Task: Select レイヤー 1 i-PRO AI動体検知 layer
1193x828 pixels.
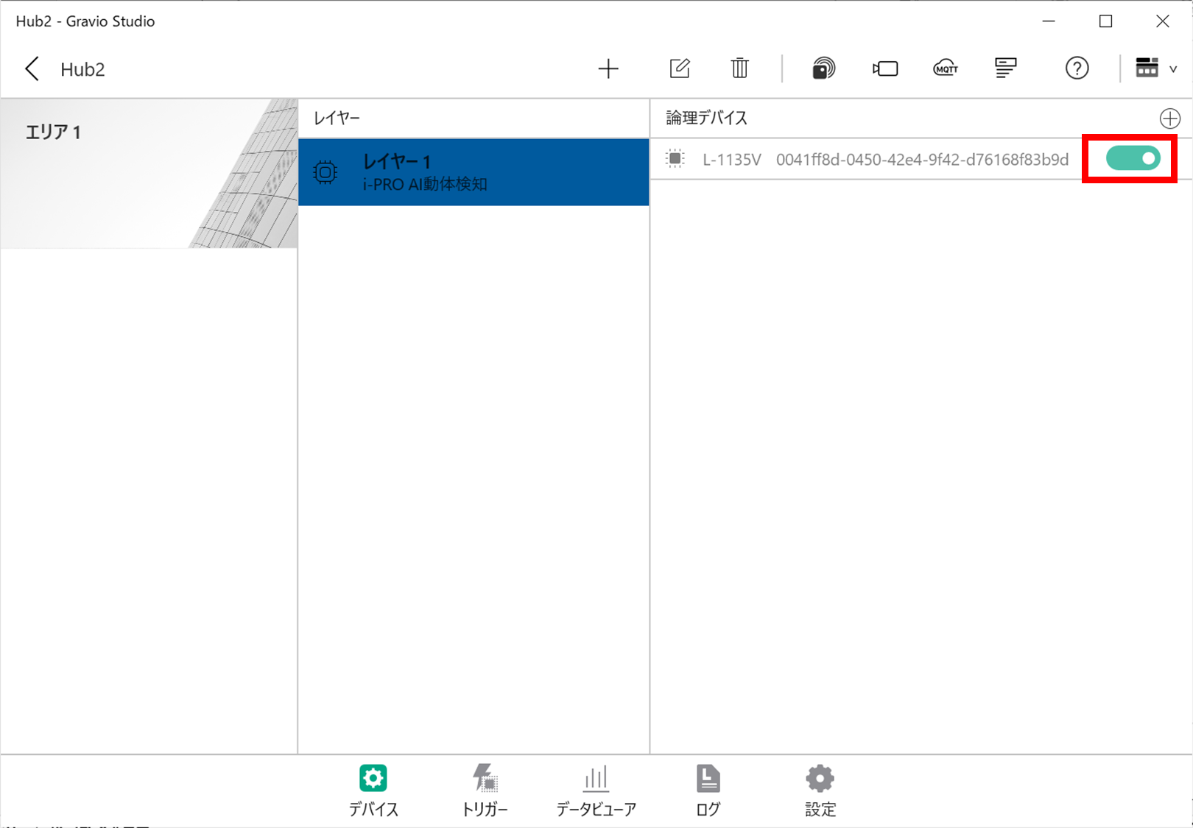Action: click(474, 172)
